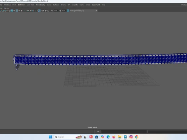Click the MEL command line input field
Screen dimensions: 187x140
[x=124, y=132]
